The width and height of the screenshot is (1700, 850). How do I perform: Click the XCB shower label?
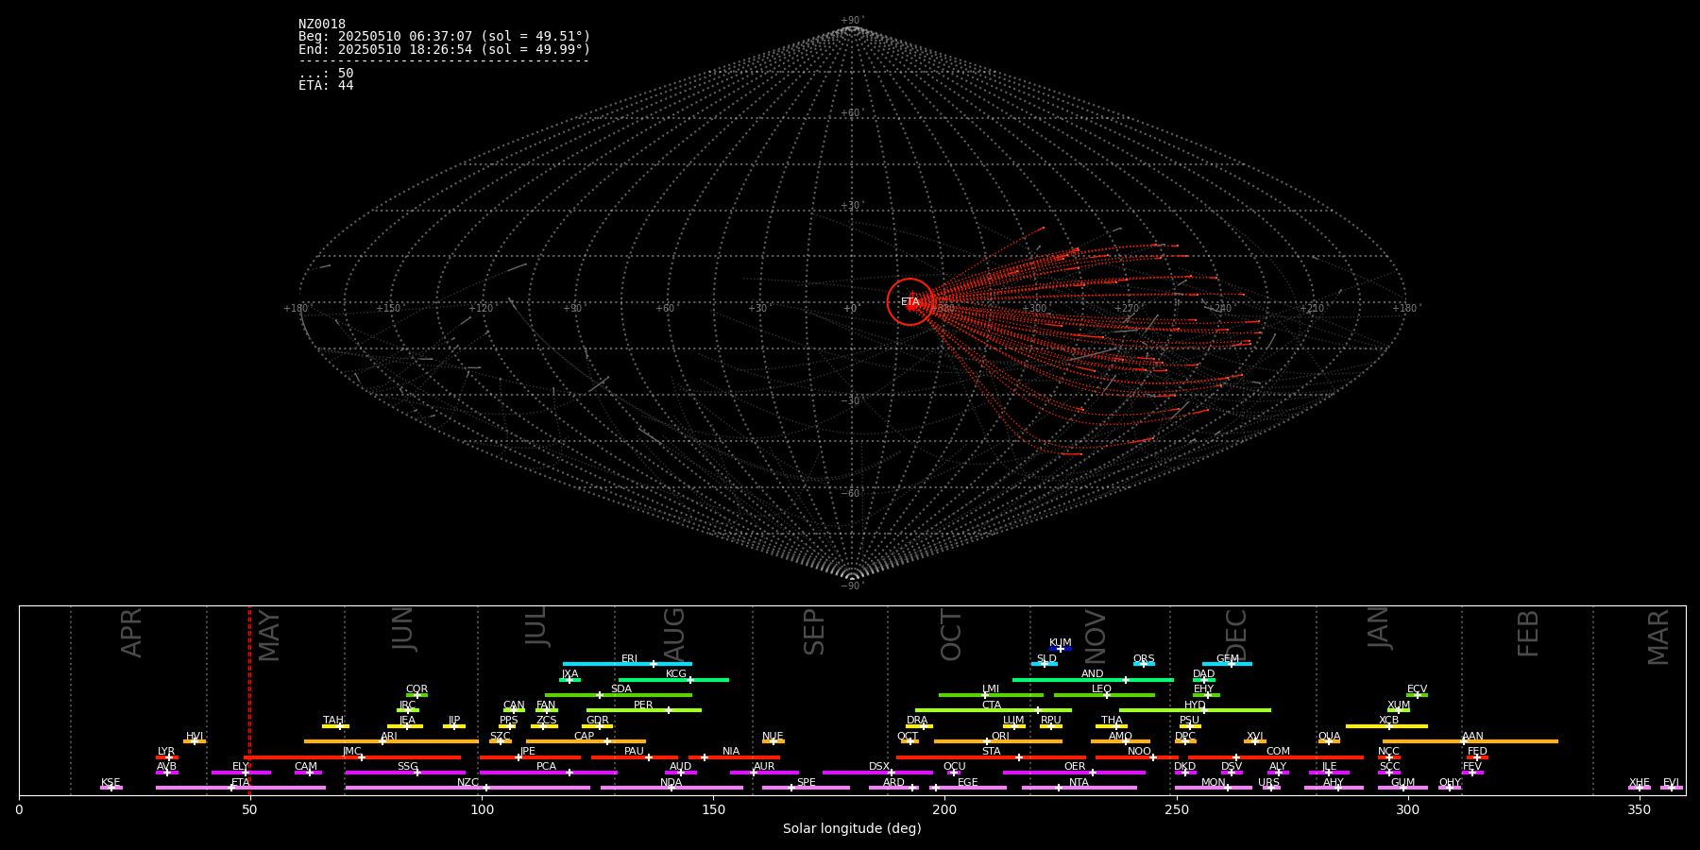coord(1389,721)
